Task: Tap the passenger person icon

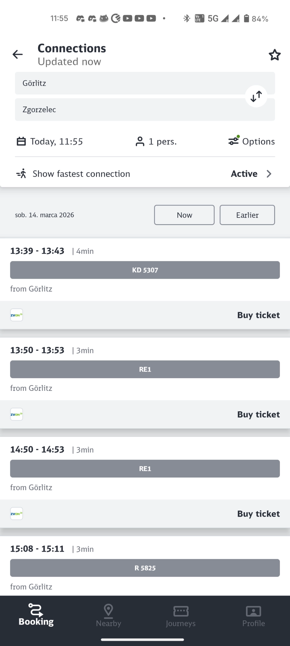Action: (140, 141)
